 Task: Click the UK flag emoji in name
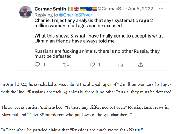[77, 9]
